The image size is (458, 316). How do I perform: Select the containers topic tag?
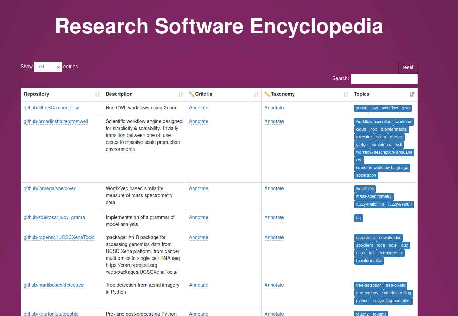[381, 145]
